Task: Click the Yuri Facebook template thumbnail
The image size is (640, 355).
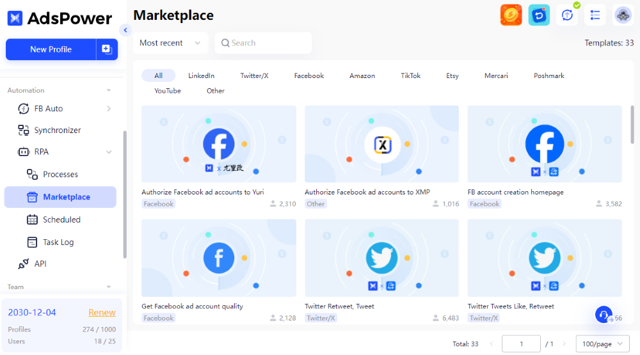Action: pyautogui.click(x=219, y=144)
